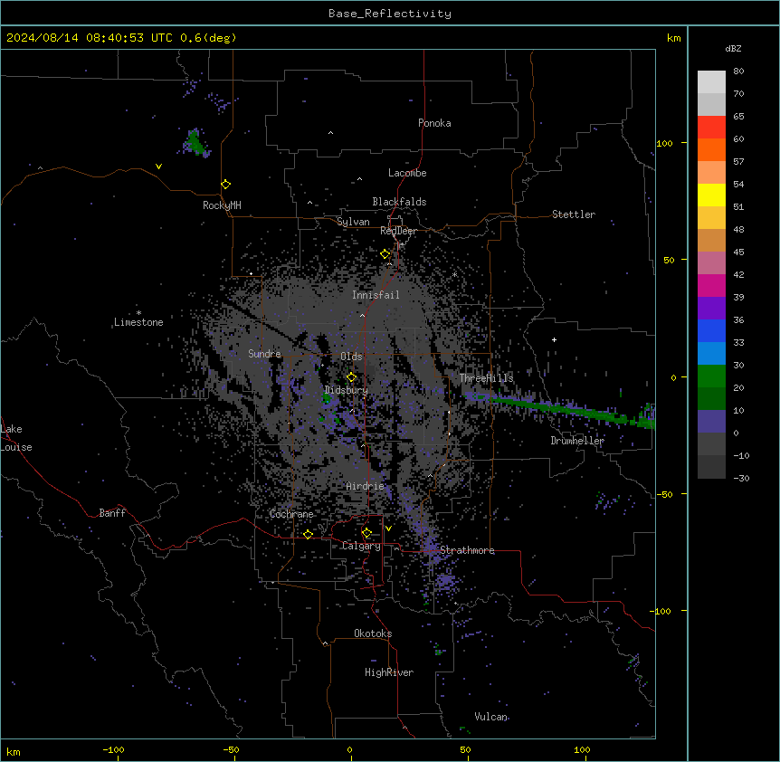
Task: Click the orange 60-57 dBZ legend swatch
Action: pos(711,149)
